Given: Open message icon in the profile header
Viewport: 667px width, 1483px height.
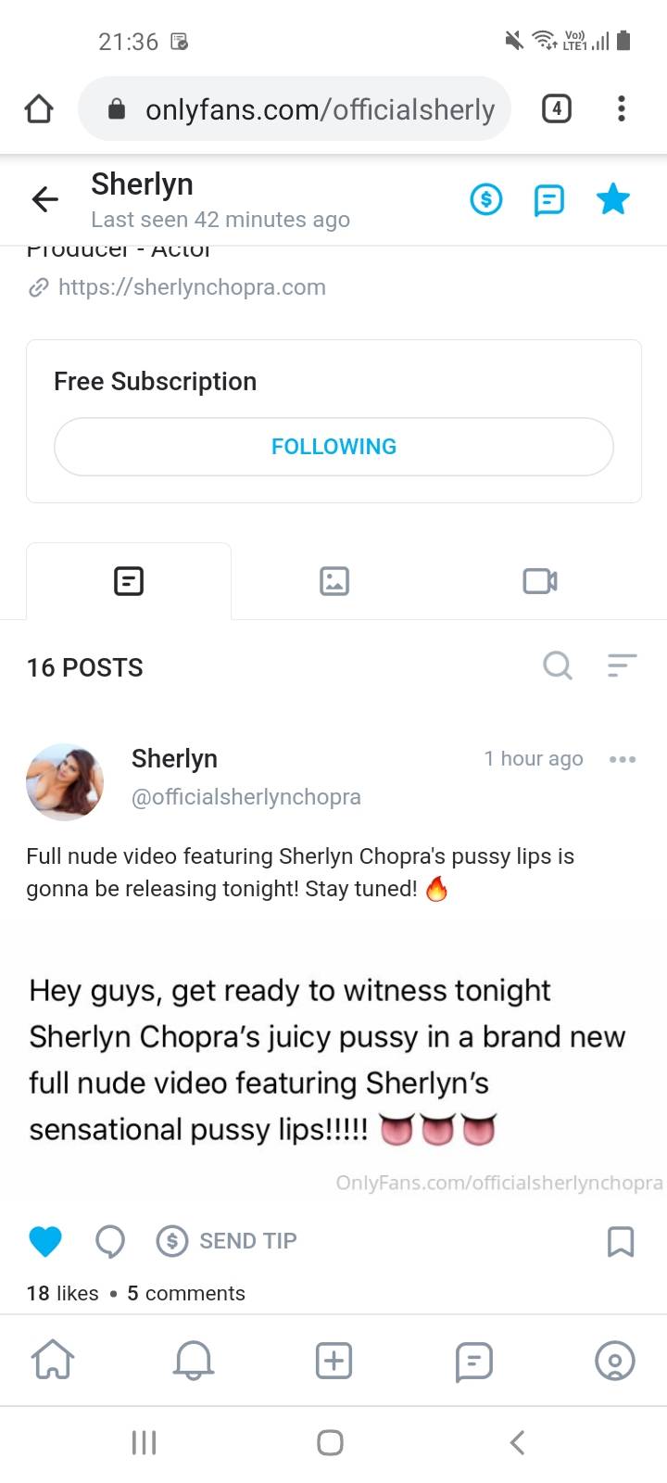Looking at the screenshot, I should click(x=548, y=199).
